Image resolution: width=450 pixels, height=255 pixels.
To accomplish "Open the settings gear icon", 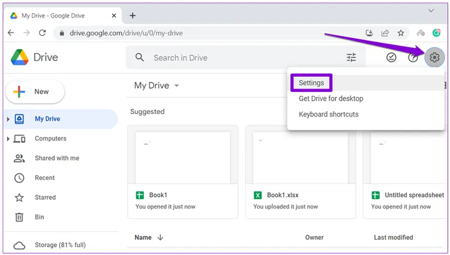I will (434, 57).
